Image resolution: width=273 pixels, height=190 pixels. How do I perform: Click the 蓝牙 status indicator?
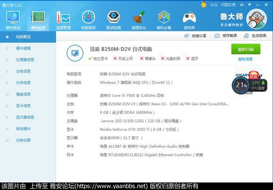(192, 59)
